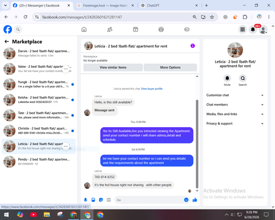This screenshot has width=275, height=220.
Task: Click the Zoom magnifier in address bar
Action: click(195, 17)
